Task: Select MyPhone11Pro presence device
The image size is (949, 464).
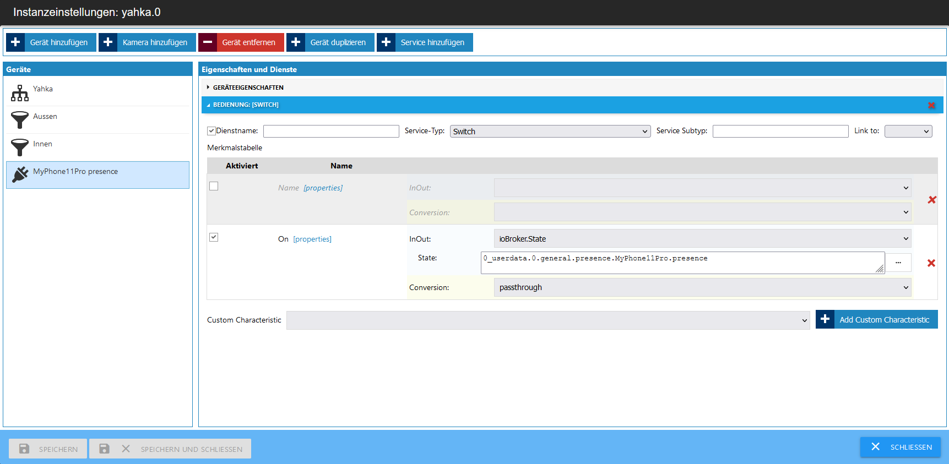Action: 98,175
